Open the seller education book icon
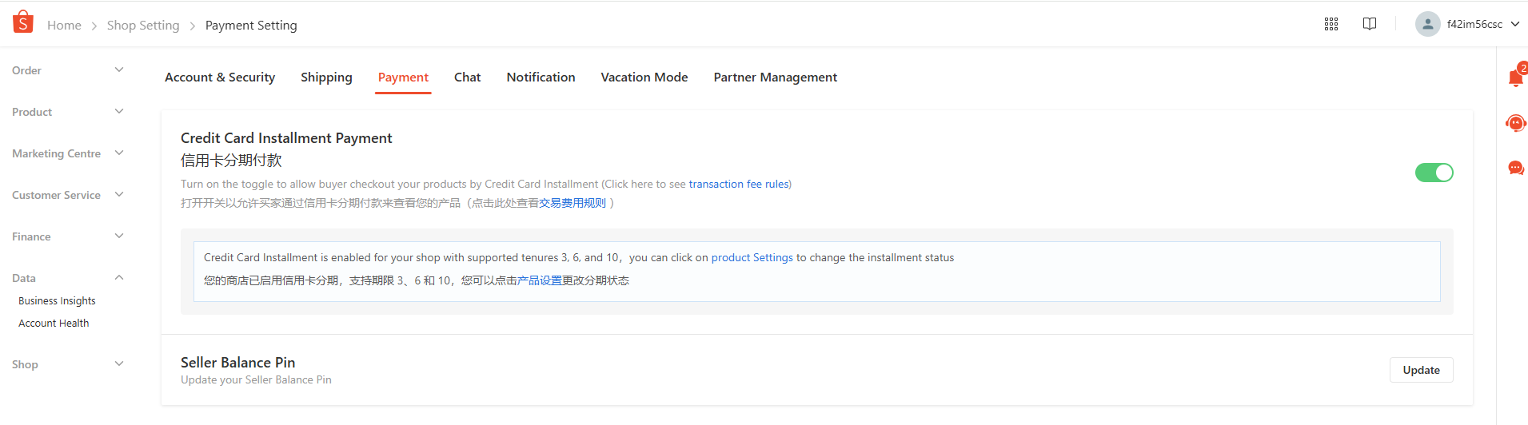This screenshot has width=1528, height=425. click(x=1370, y=24)
